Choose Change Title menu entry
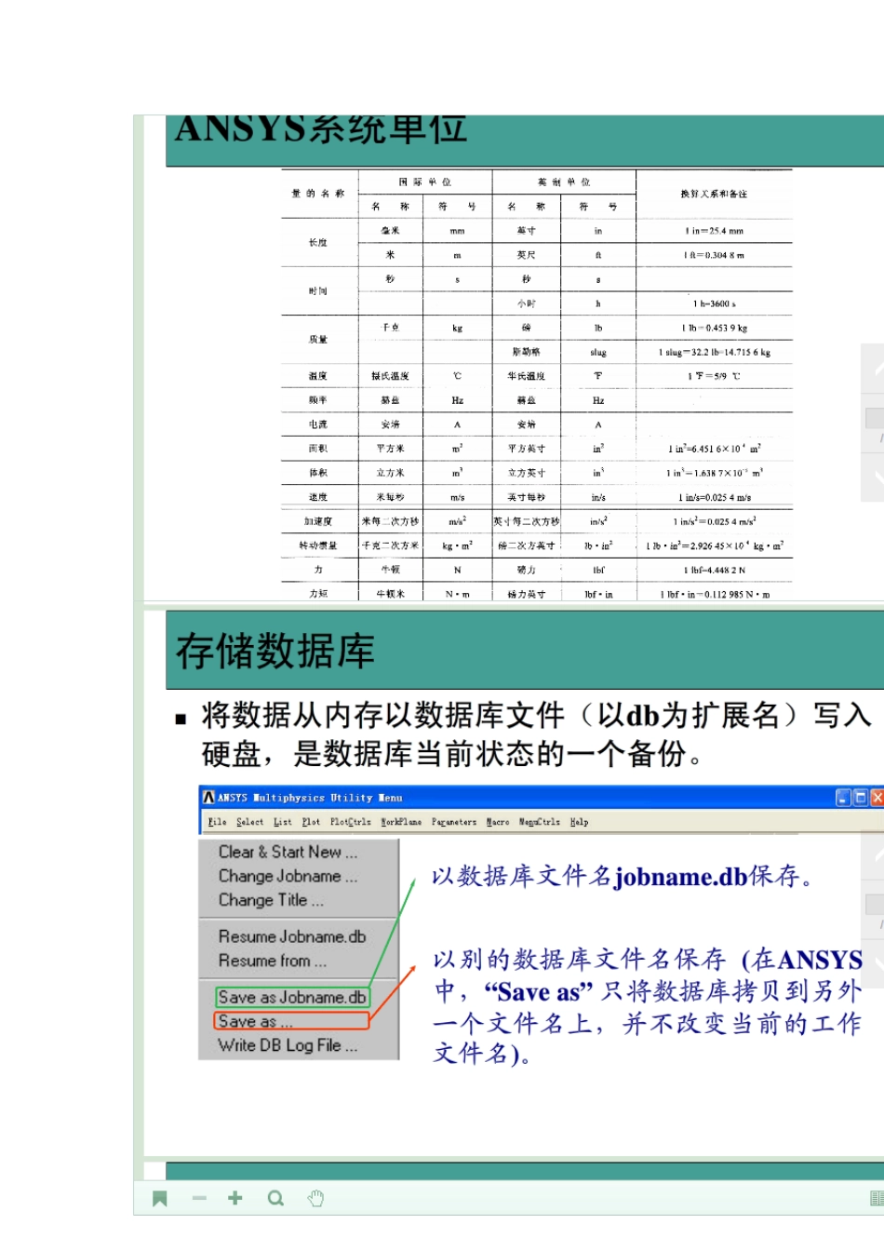This screenshot has height=1251, width=884. tap(271, 900)
